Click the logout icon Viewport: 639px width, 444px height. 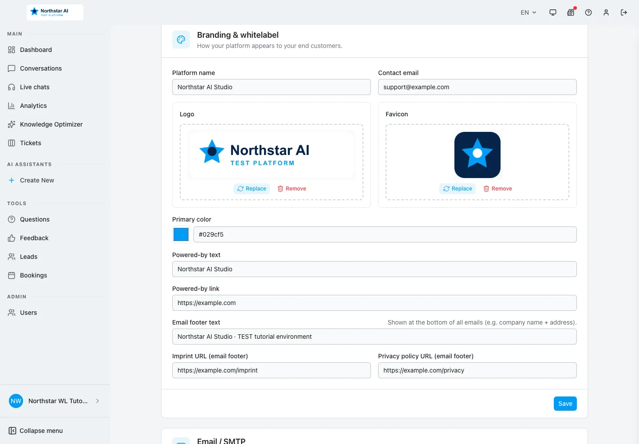624,12
